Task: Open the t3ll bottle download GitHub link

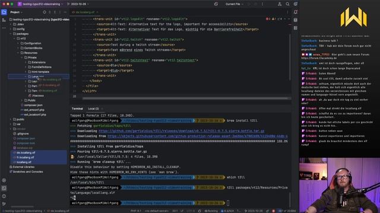Action: pyautogui.click(x=181, y=131)
